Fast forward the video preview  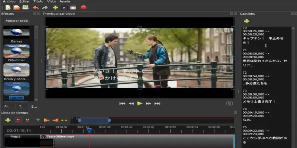148,104
